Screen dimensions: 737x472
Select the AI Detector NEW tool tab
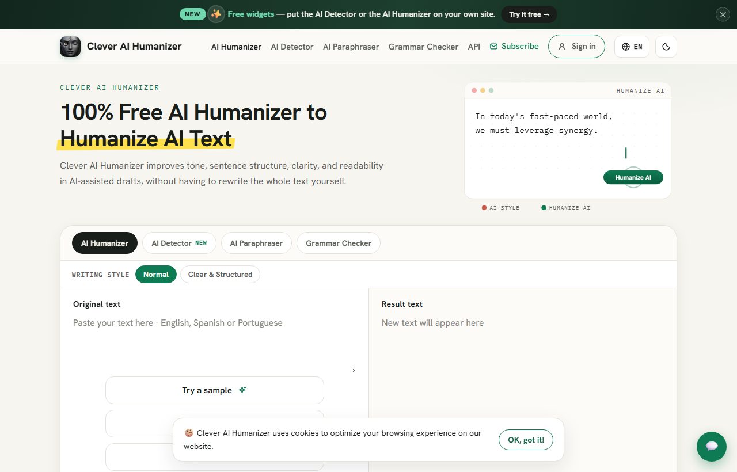click(179, 243)
